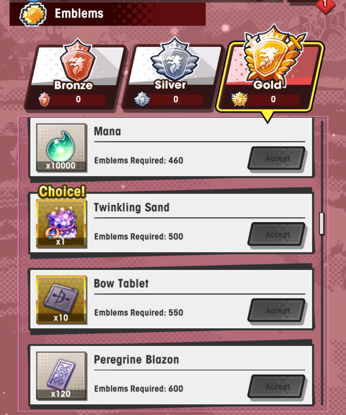Tap the Bow Tablet item icon
The image size is (346, 415).
pyautogui.click(x=61, y=299)
